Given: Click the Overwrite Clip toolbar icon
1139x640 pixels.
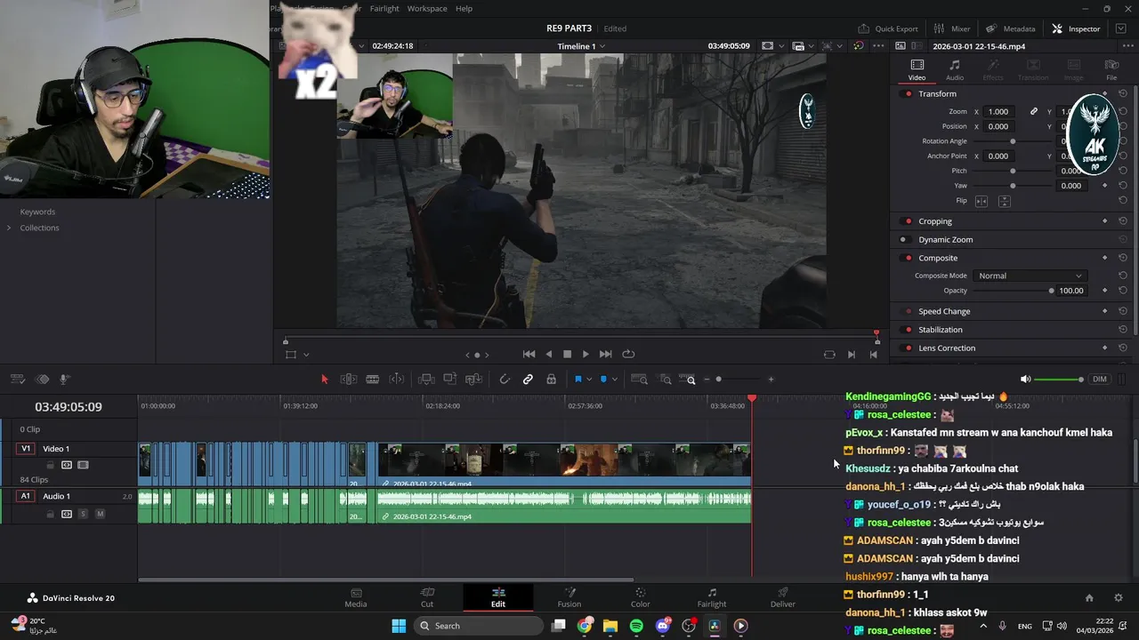Looking at the screenshot, I should (450, 380).
